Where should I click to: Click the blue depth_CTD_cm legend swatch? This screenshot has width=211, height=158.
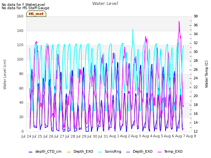(x=31, y=152)
